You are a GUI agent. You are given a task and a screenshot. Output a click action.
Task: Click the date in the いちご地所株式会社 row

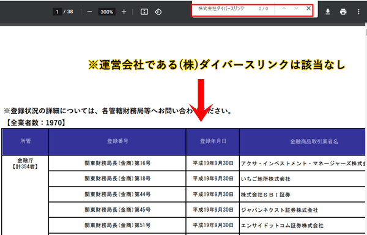point(213,179)
